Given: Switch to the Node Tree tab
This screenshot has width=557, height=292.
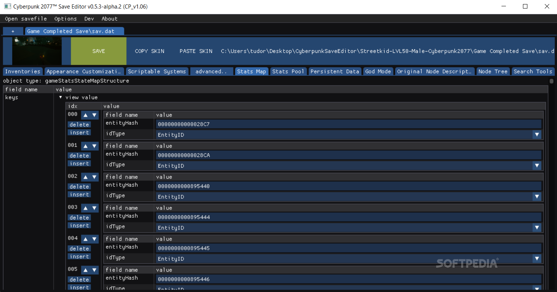Looking at the screenshot, I should point(493,71).
